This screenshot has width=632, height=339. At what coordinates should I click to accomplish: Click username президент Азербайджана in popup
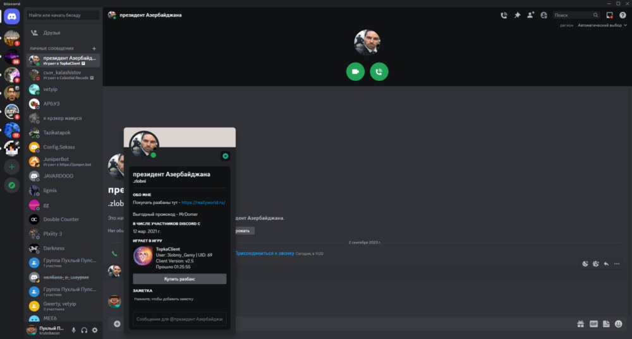[171, 174]
